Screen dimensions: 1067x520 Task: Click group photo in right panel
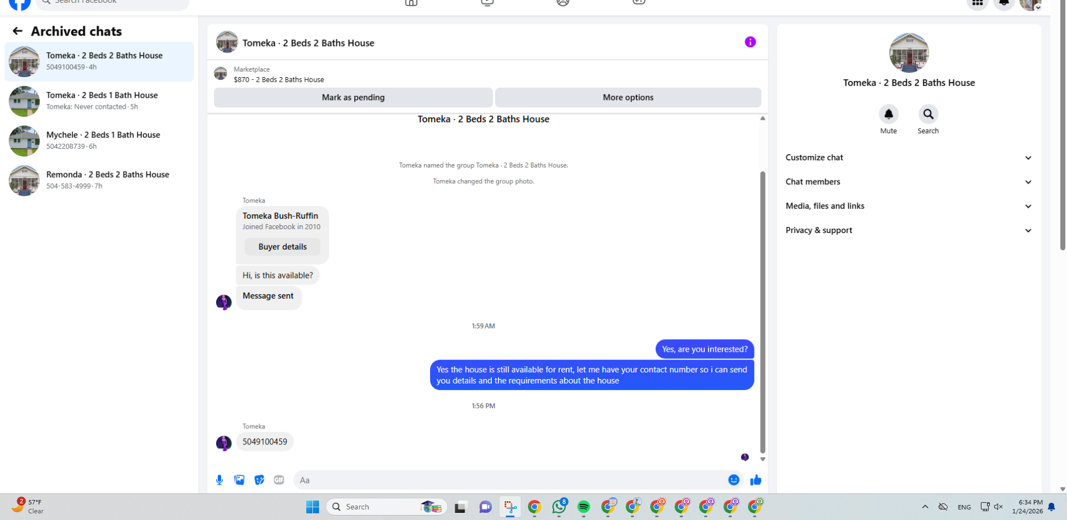click(x=909, y=53)
